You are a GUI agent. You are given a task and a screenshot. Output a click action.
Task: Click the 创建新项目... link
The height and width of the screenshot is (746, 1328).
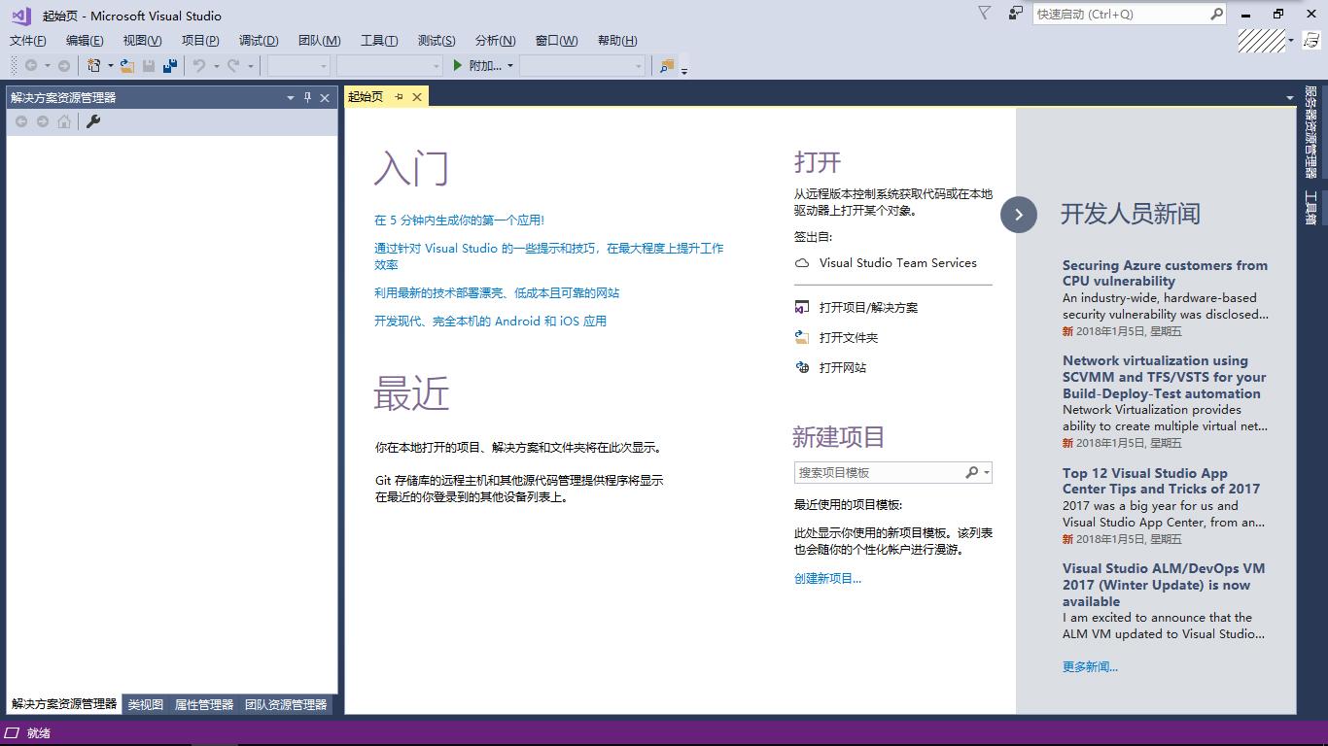(827, 579)
